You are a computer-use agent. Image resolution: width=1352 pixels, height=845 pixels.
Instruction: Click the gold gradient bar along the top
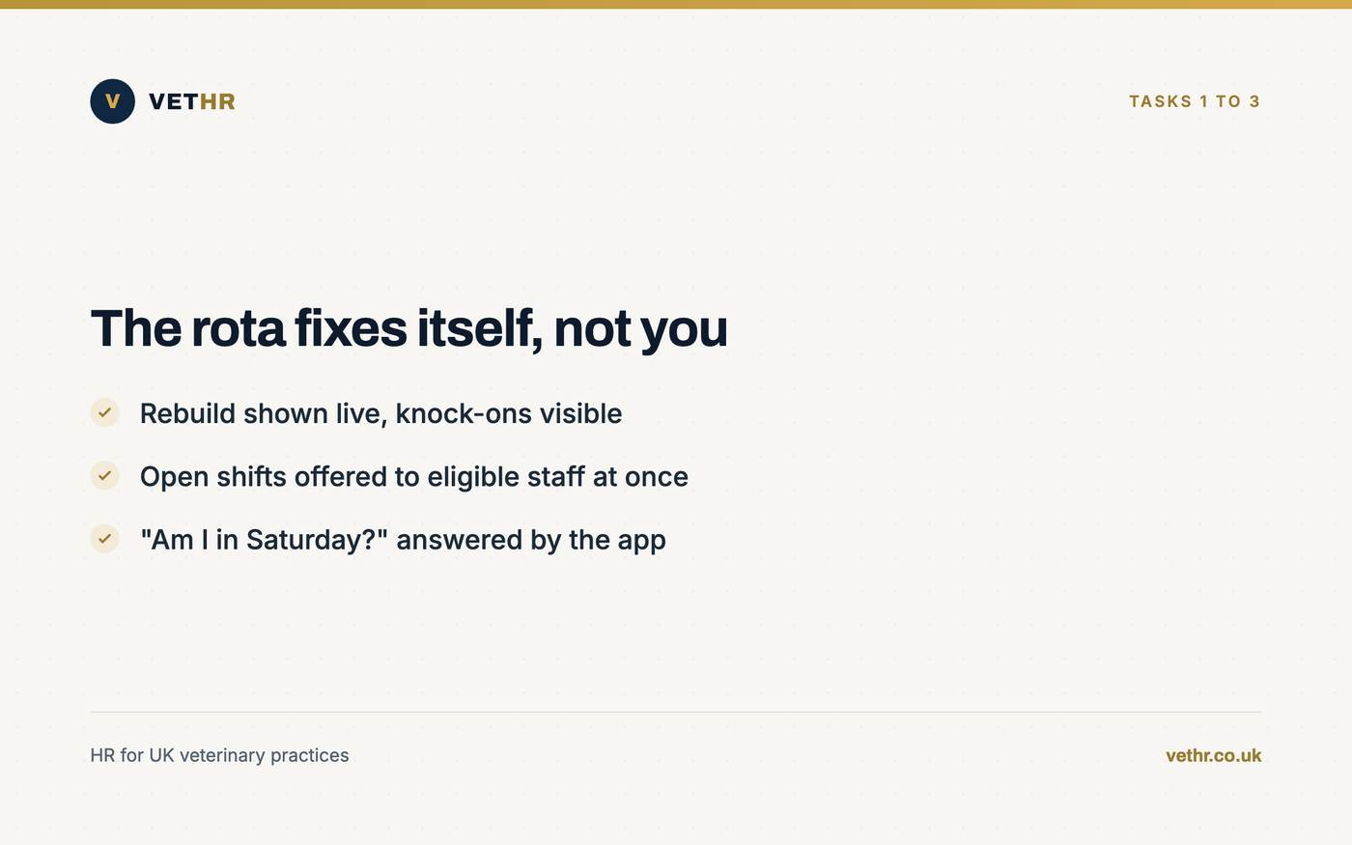[676, 4]
